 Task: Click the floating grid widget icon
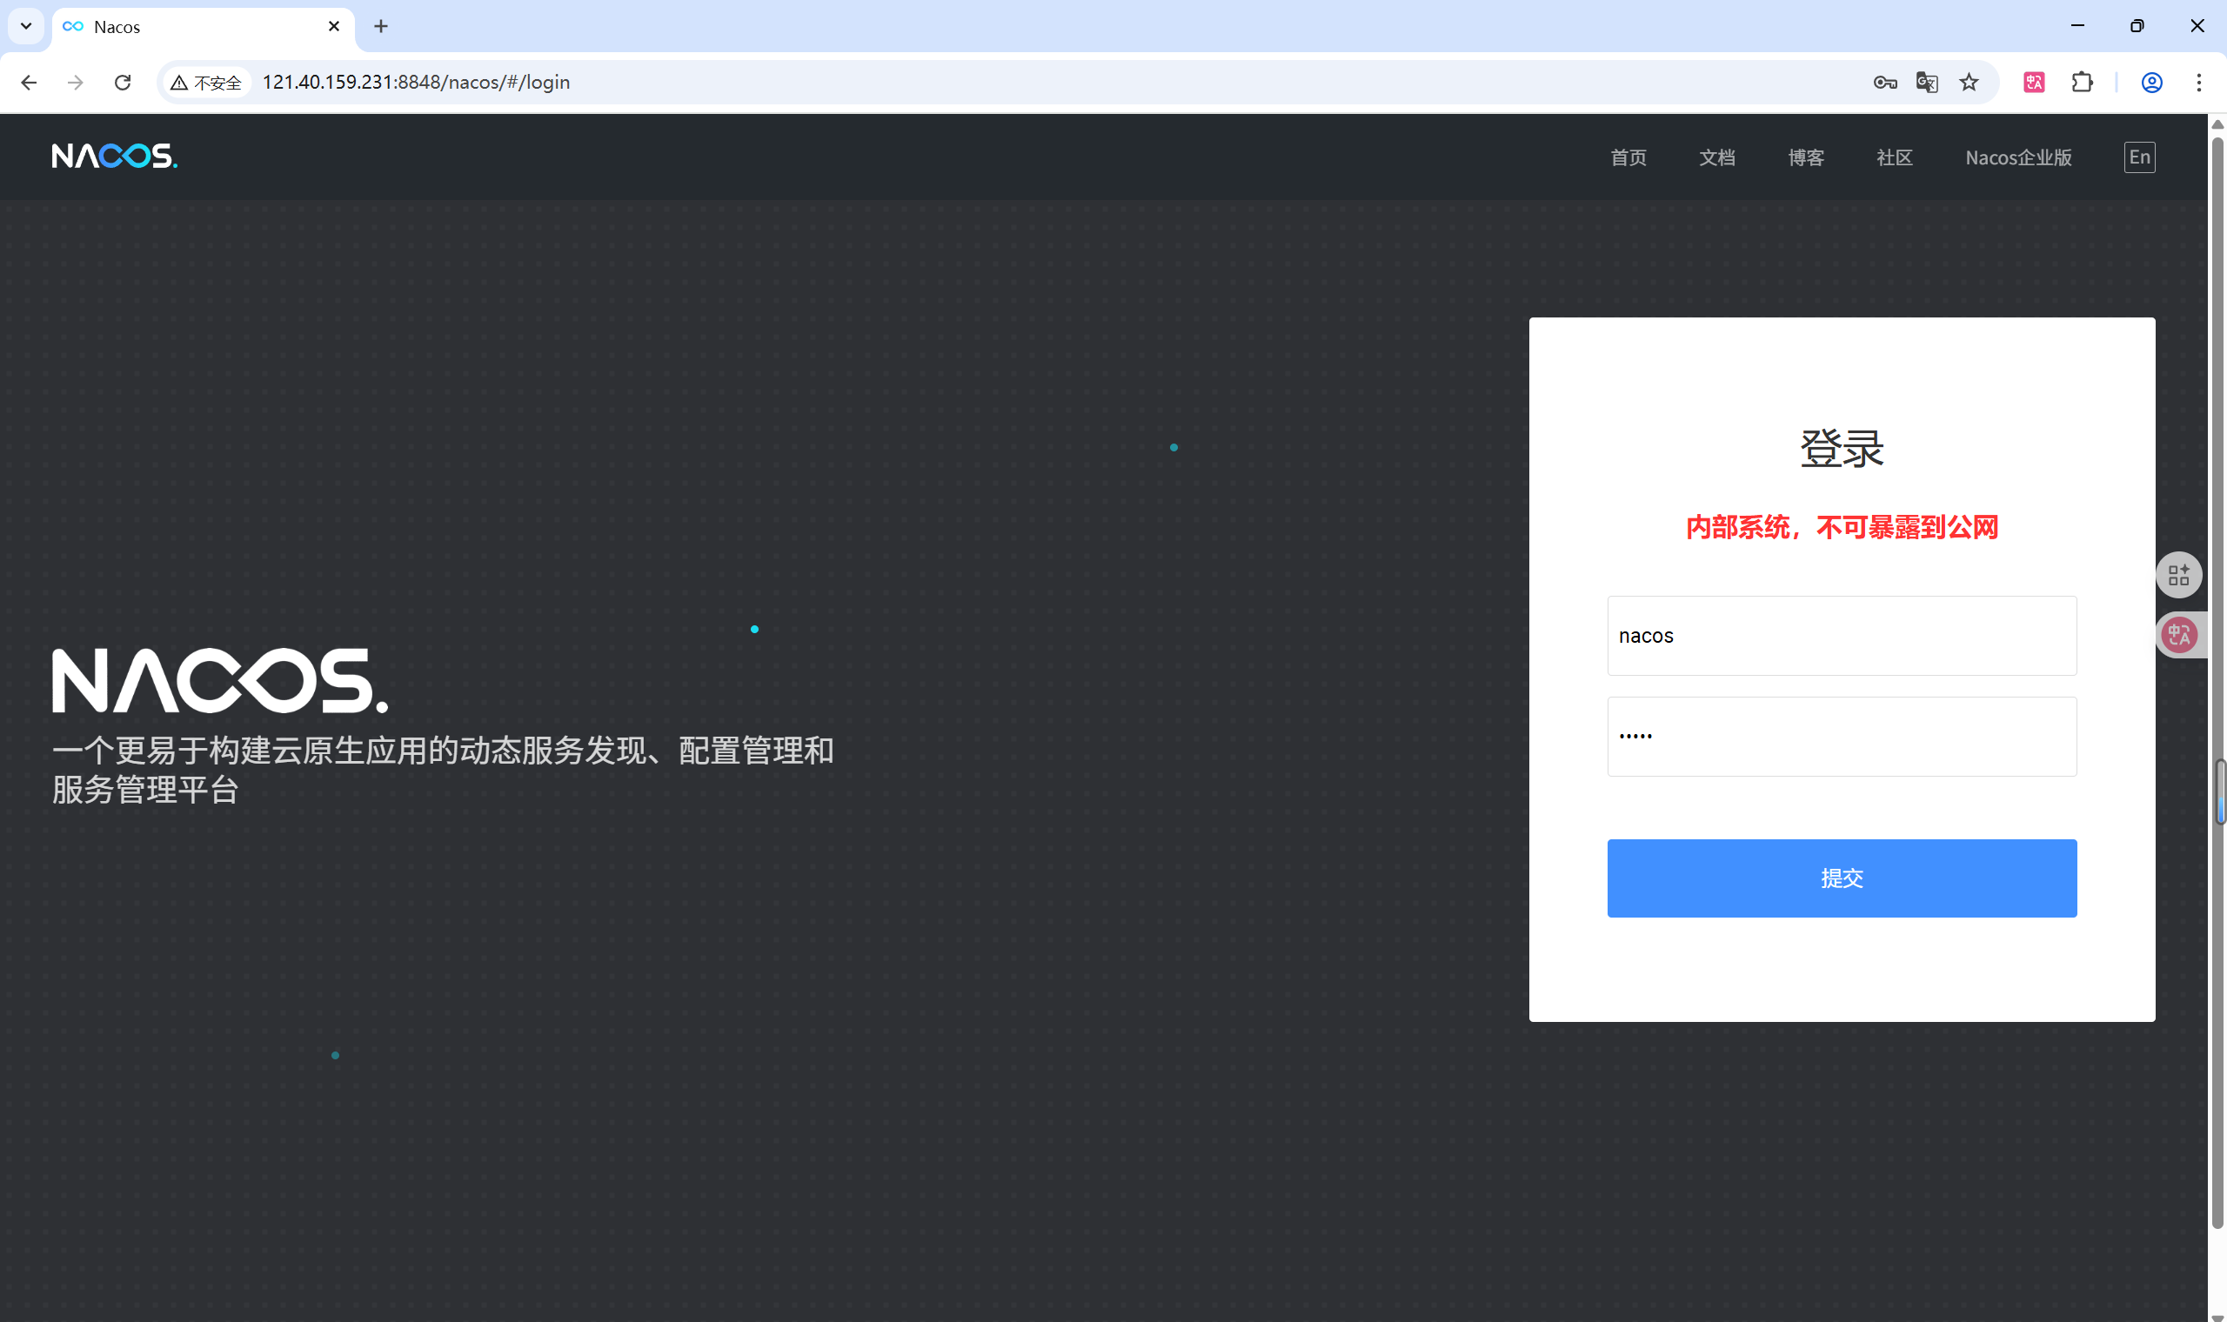(2178, 576)
